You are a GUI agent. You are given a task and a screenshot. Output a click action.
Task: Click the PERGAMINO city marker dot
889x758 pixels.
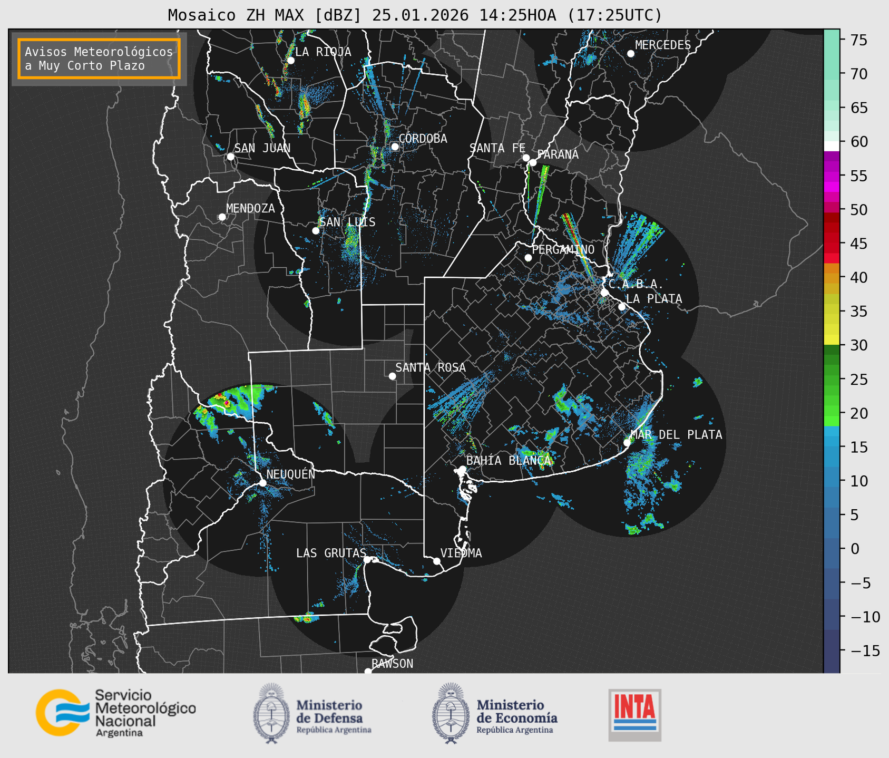click(528, 258)
